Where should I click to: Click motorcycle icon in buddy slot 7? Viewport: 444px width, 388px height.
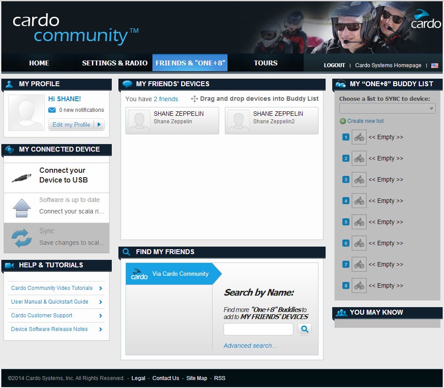tap(359, 265)
